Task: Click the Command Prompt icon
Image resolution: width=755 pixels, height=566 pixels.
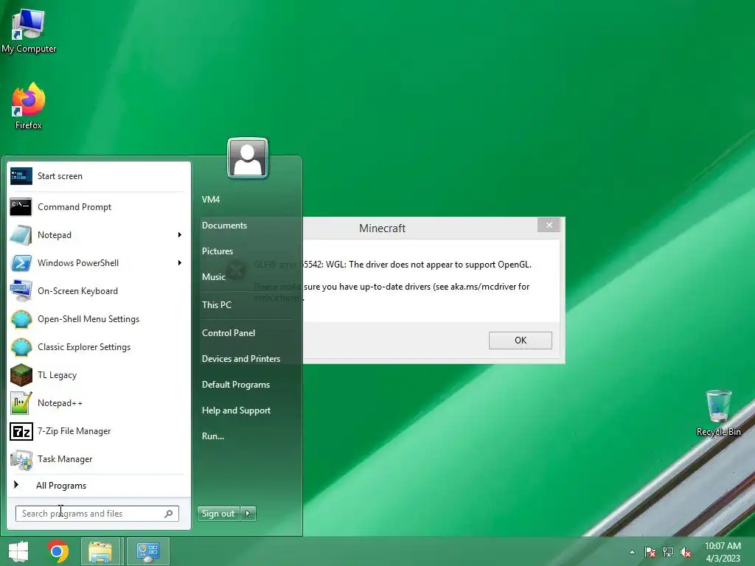Action: (21, 207)
